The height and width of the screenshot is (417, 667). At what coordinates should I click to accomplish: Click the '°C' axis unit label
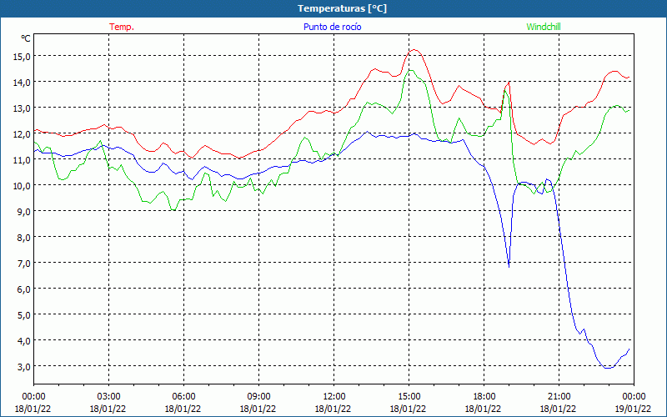[x=26, y=38]
